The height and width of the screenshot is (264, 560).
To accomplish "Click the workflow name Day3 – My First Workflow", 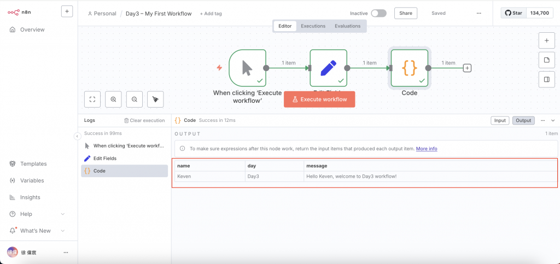I will click(x=159, y=14).
